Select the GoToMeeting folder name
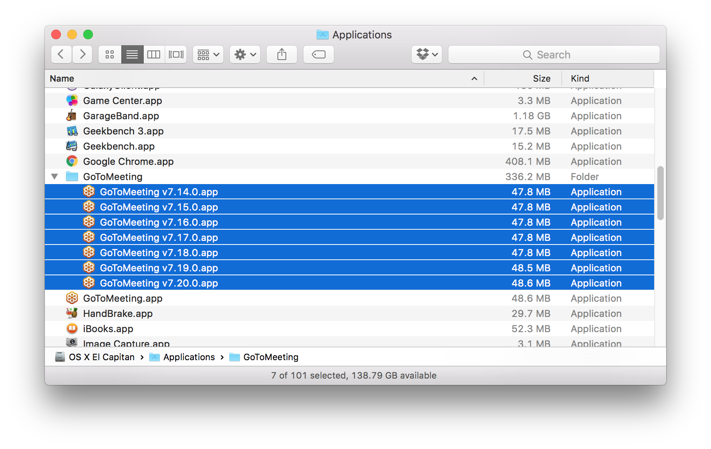The width and height of the screenshot is (711, 449). point(112,176)
